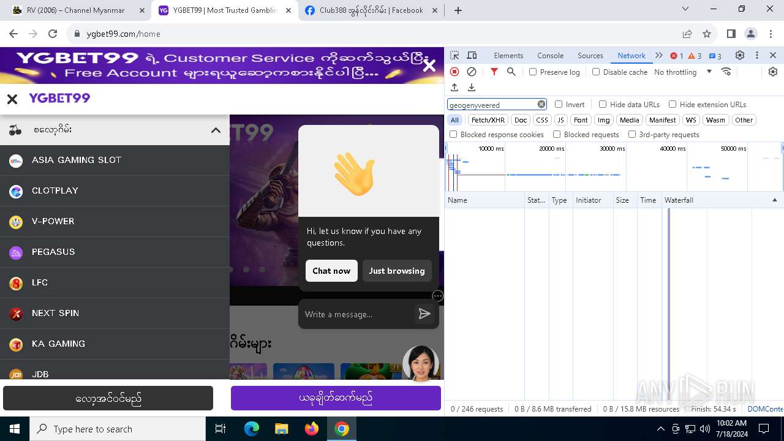Open the PEGASUS provider
784x441 pixels.
pyautogui.click(x=115, y=252)
